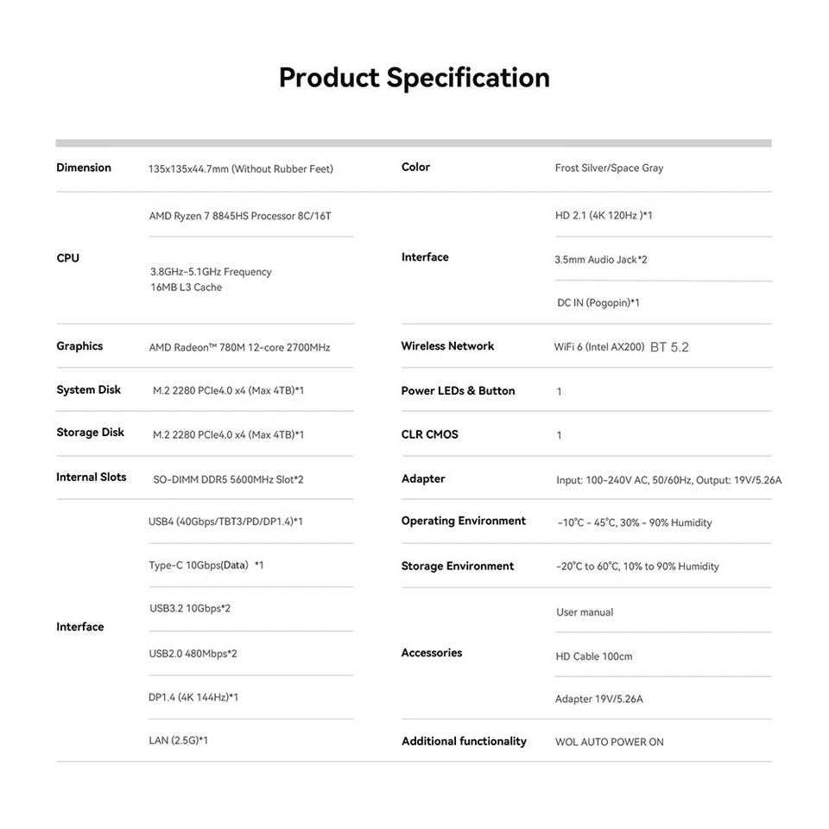
Task: Select the Dimension label
Action: click(x=84, y=168)
